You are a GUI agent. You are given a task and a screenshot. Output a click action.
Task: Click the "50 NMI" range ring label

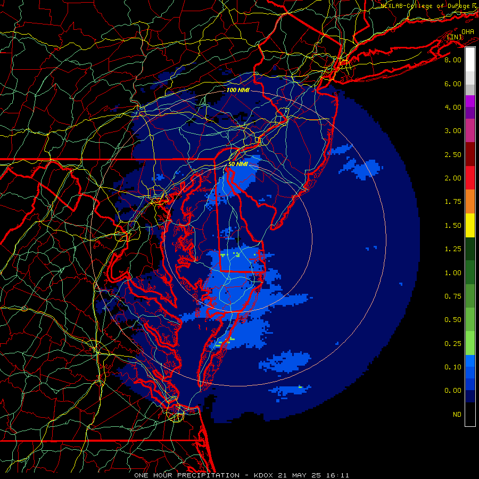pos(238,164)
